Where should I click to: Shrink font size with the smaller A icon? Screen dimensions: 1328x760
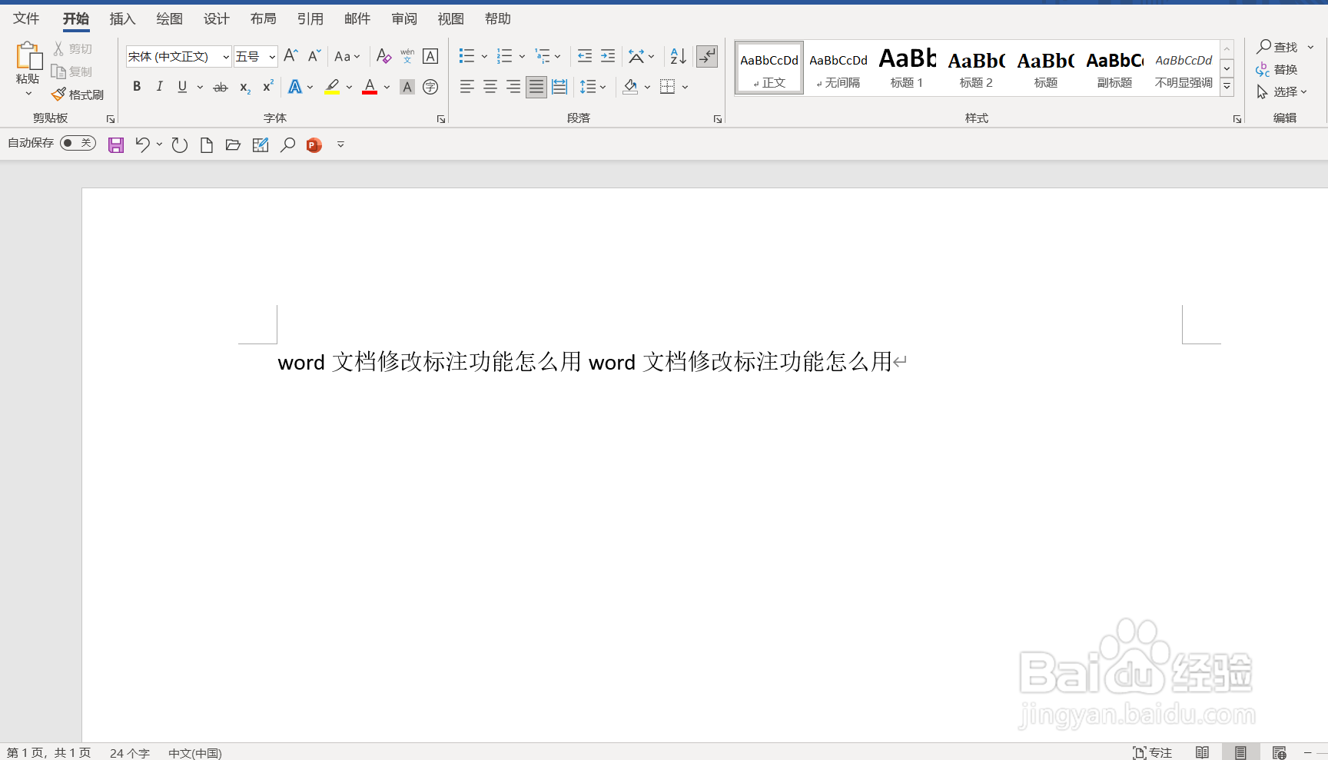click(314, 56)
